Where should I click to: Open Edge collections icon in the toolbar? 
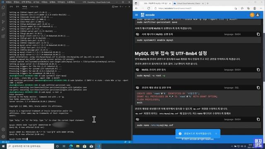(248, 8)
